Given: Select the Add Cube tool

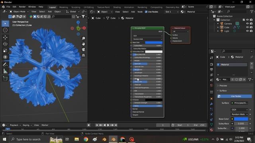Looking at the screenshot, I should [x=5, y=79].
